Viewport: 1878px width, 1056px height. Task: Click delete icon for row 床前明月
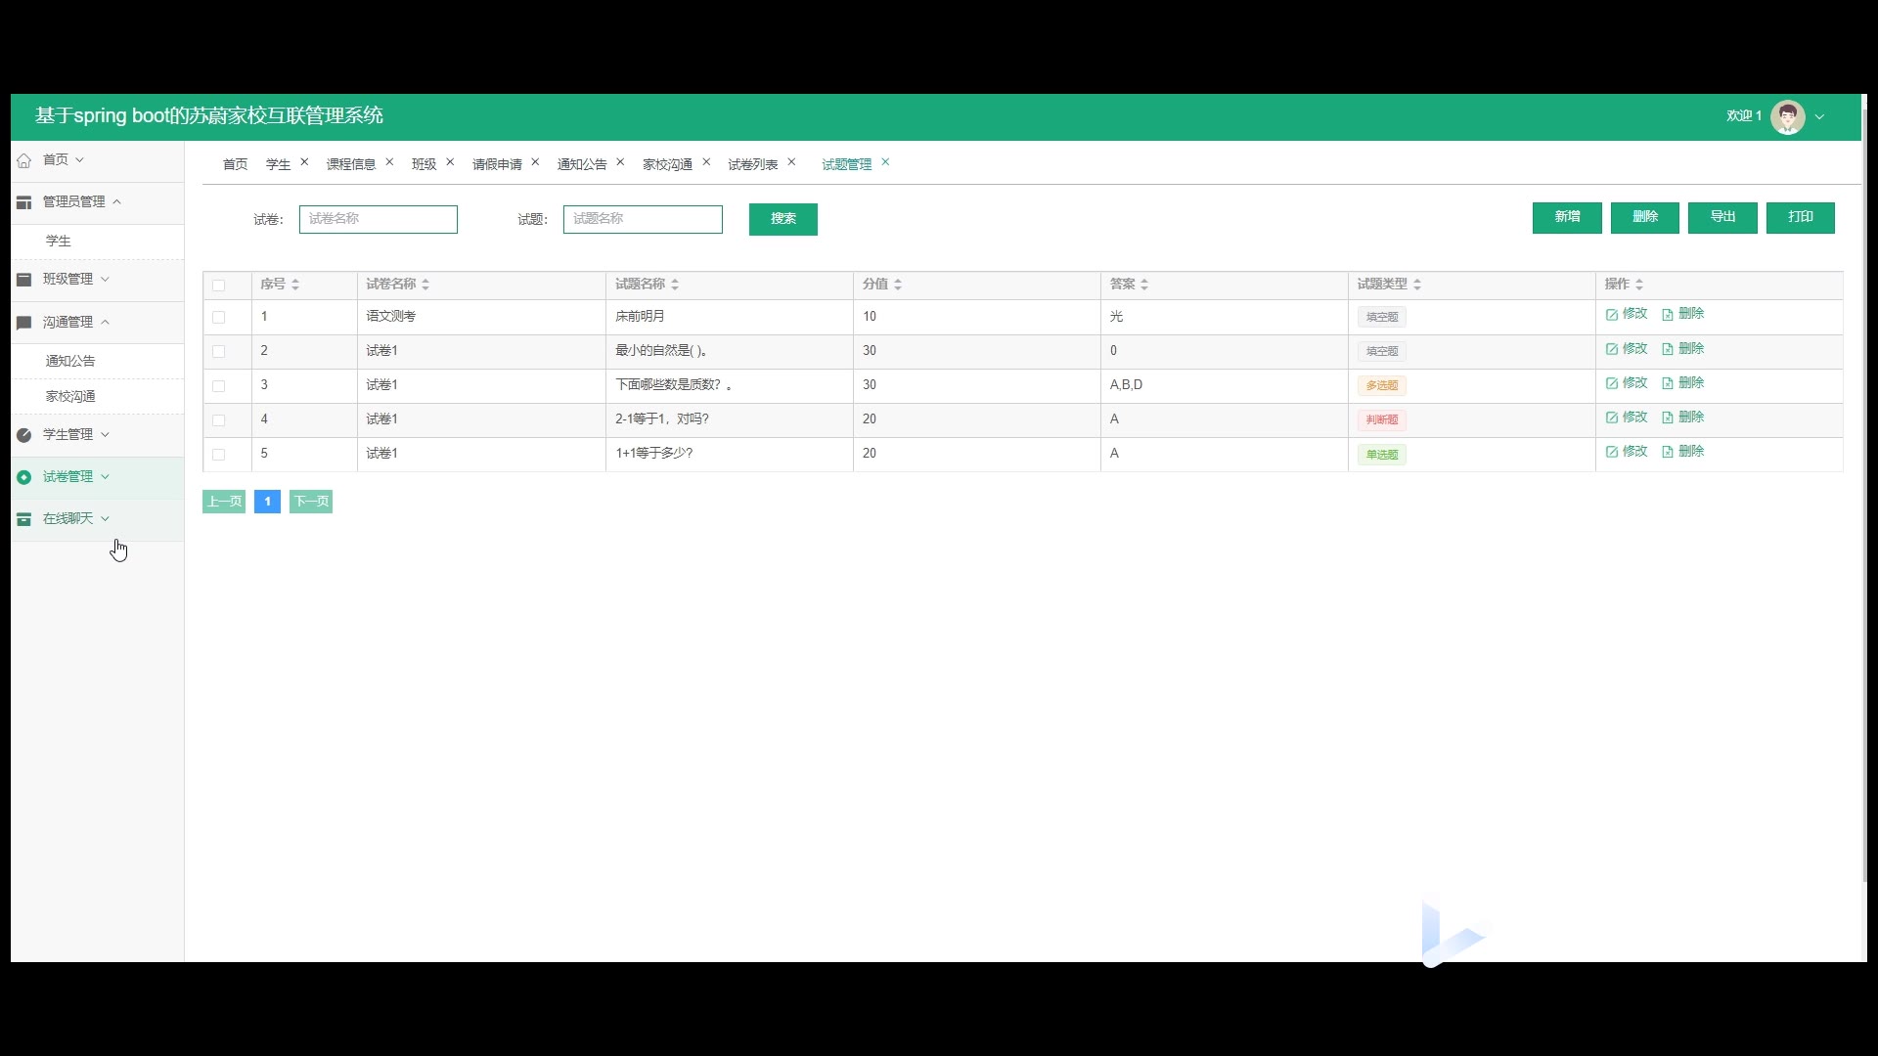point(1668,315)
